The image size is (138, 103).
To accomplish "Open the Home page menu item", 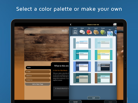I will 38,68.
